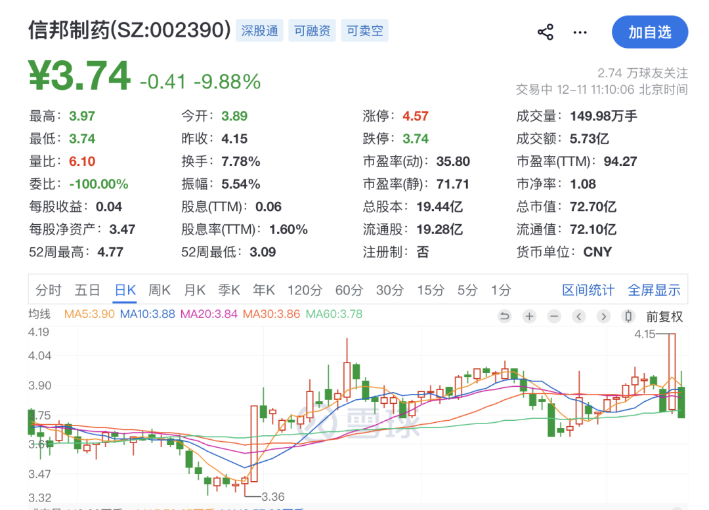Open the three-dots more options menu
The image size is (709, 510).
[580, 33]
